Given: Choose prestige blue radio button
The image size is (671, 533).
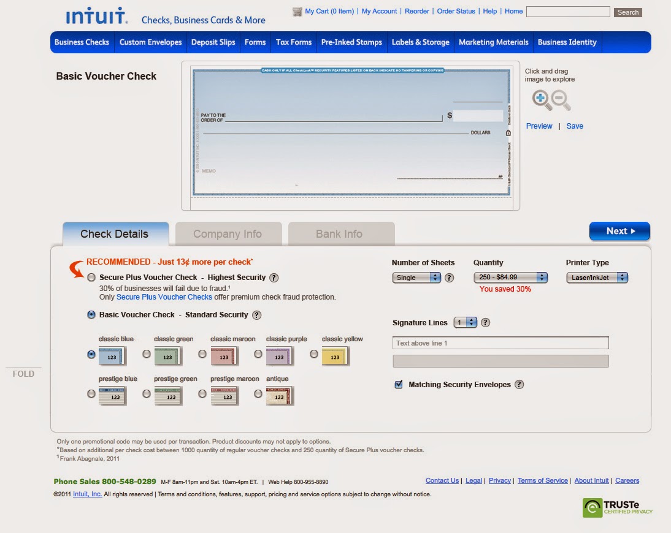Looking at the screenshot, I should coord(91,394).
